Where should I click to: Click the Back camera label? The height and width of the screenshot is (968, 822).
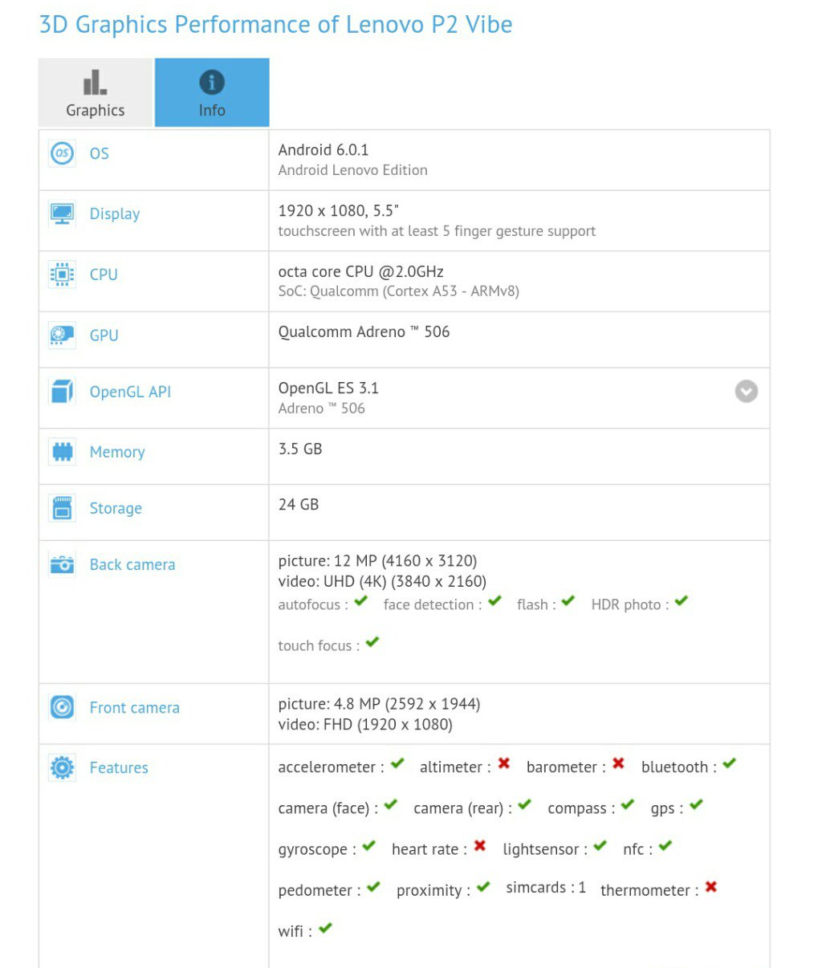click(x=132, y=564)
